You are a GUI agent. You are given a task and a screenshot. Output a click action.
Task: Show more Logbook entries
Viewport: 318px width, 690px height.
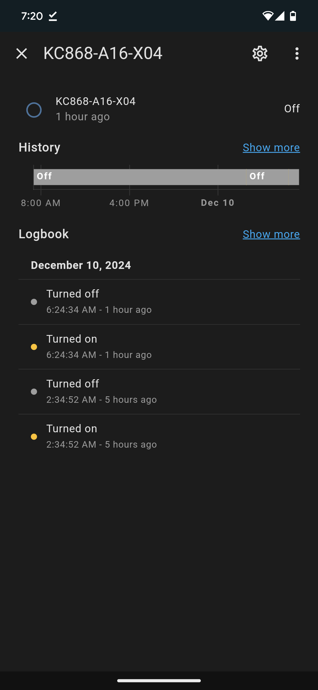271,234
